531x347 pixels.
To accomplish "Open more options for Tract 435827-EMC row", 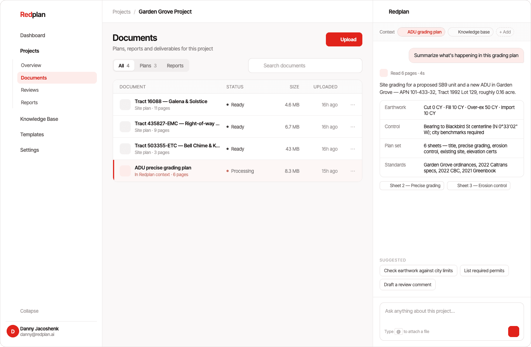I will [x=353, y=127].
